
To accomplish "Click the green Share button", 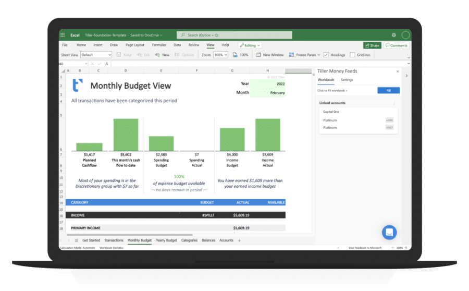I will pyautogui.click(x=372, y=45).
